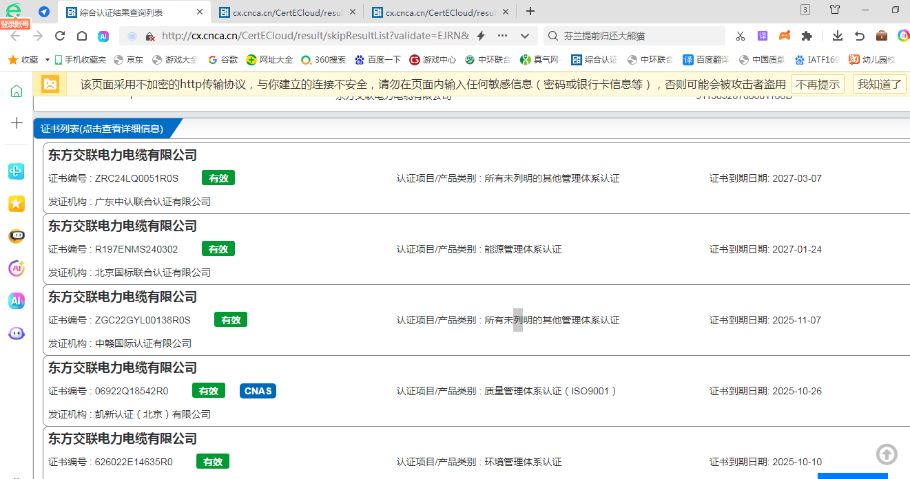Open the downloads arrow icon

[838, 36]
